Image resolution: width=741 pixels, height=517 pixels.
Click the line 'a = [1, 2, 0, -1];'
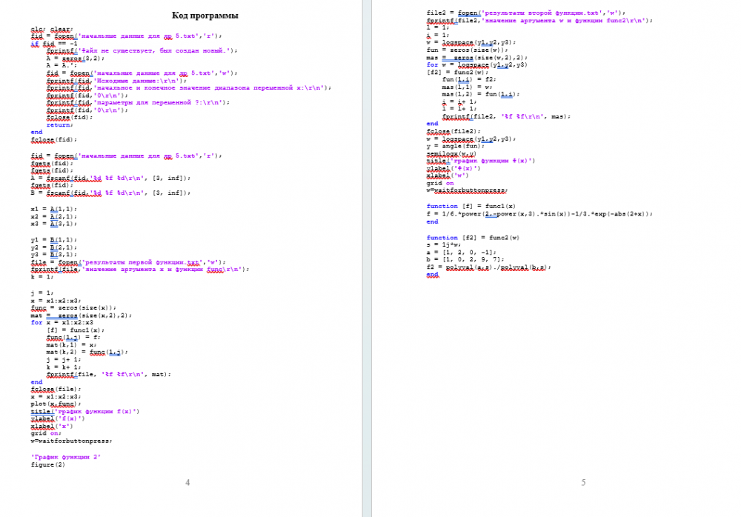click(x=461, y=253)
